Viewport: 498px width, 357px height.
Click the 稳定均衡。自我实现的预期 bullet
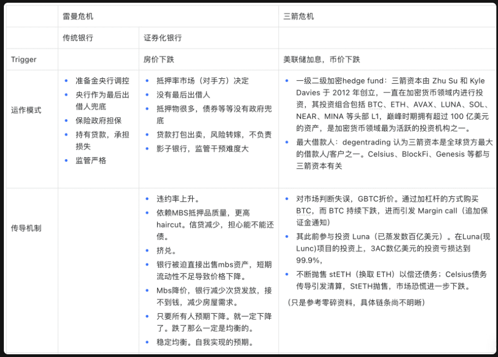coord(205,342)
